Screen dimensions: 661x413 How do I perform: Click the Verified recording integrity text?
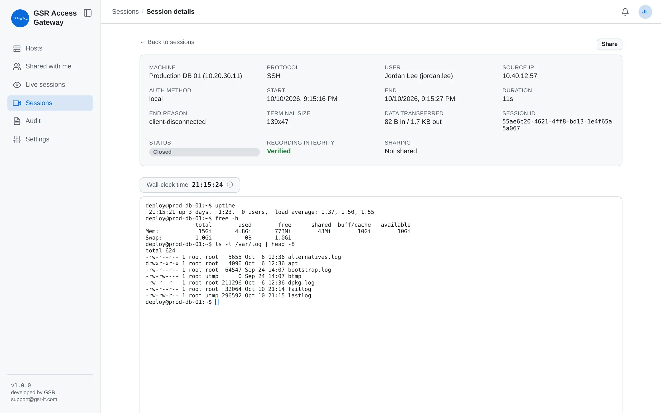point(279,151)
